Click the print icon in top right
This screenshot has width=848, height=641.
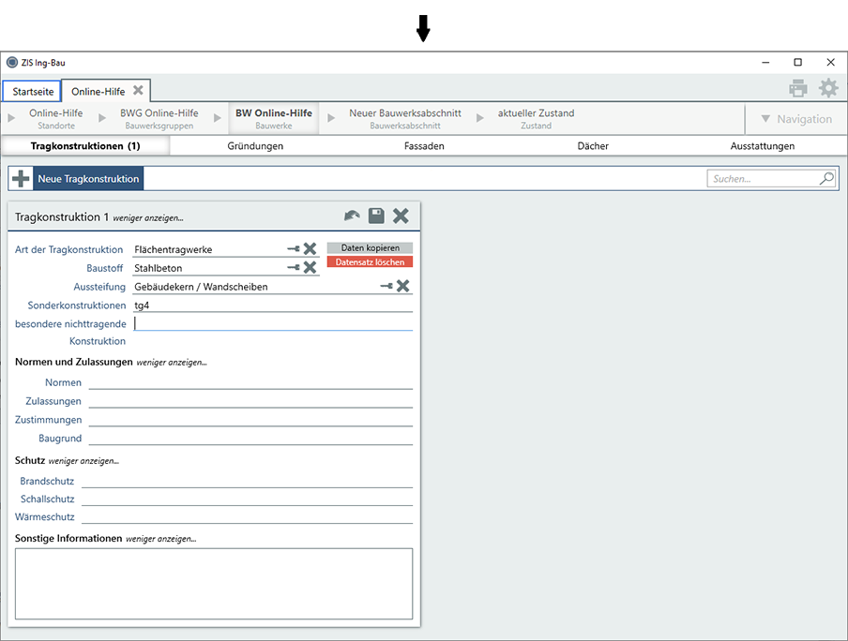[797, 89]
